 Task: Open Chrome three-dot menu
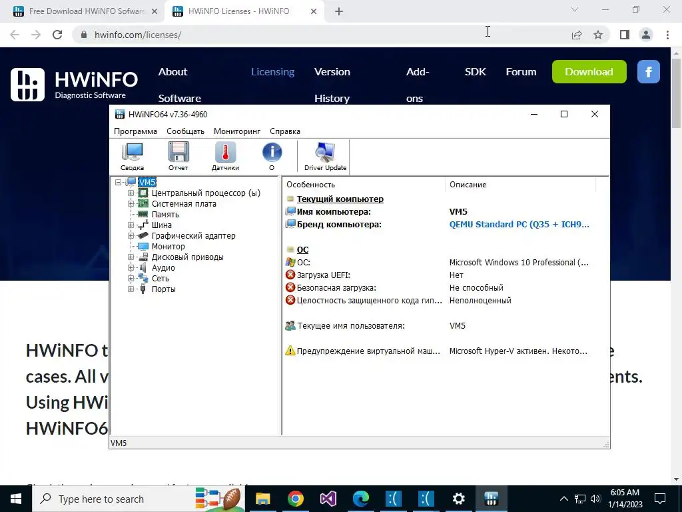coord(667,35)
